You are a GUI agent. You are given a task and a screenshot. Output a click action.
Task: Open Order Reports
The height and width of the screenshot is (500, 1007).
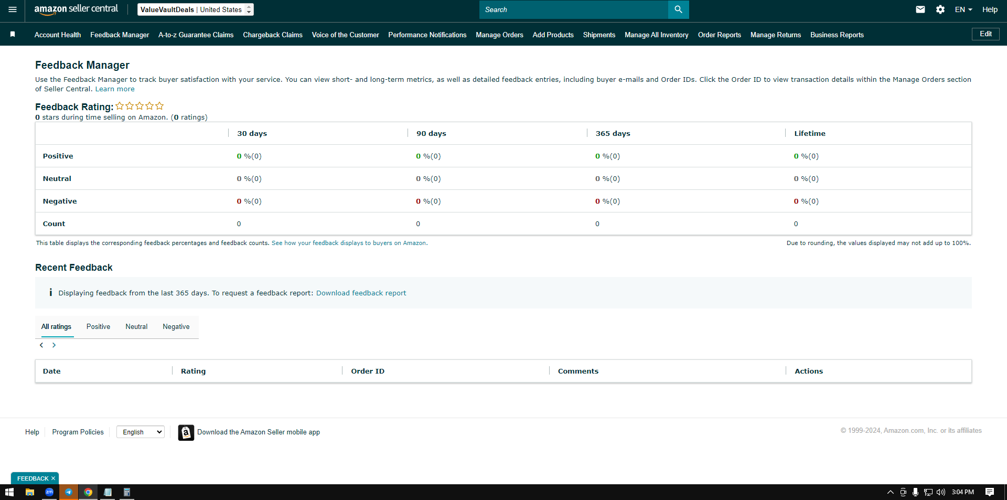719,35
